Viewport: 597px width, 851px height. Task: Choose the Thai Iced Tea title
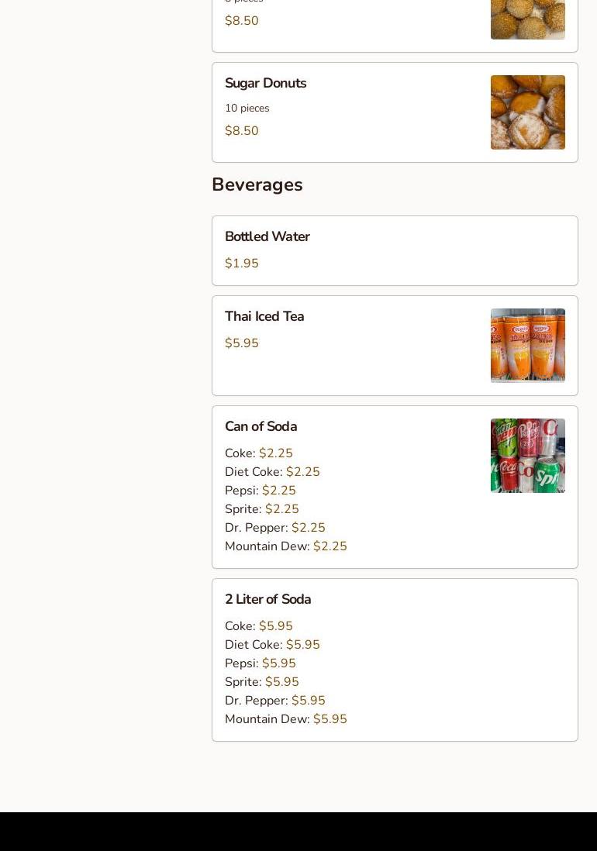[264, 316]
